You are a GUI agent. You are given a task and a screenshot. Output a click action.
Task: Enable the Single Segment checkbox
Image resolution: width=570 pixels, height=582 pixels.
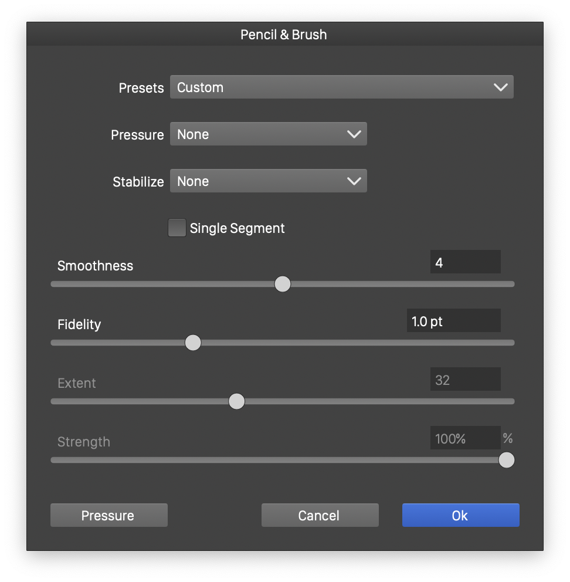(x=177, y=228)
